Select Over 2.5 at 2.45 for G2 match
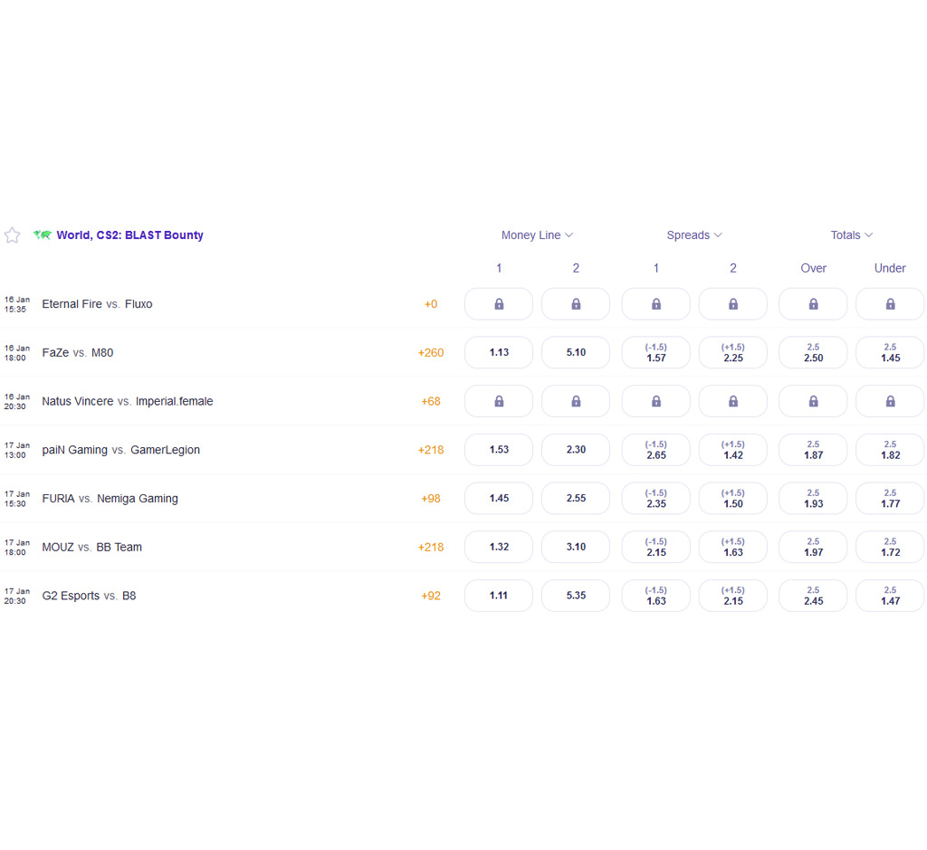The image size is (927, 850). pos(813,596)
